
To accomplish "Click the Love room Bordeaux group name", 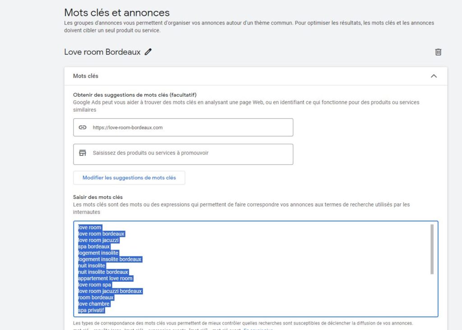I will (102, 52).
